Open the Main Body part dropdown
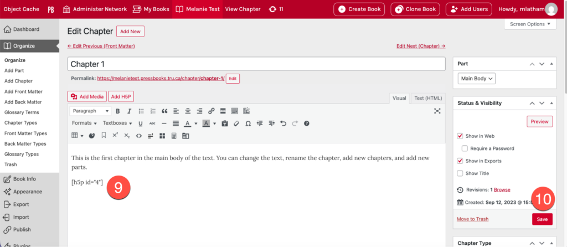The height and width of the screenshot is (247, 567). pos(477,79)
